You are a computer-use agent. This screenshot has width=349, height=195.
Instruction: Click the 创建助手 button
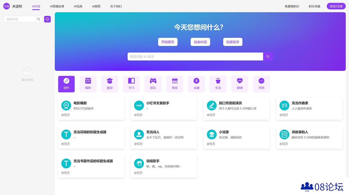point(233,42)
